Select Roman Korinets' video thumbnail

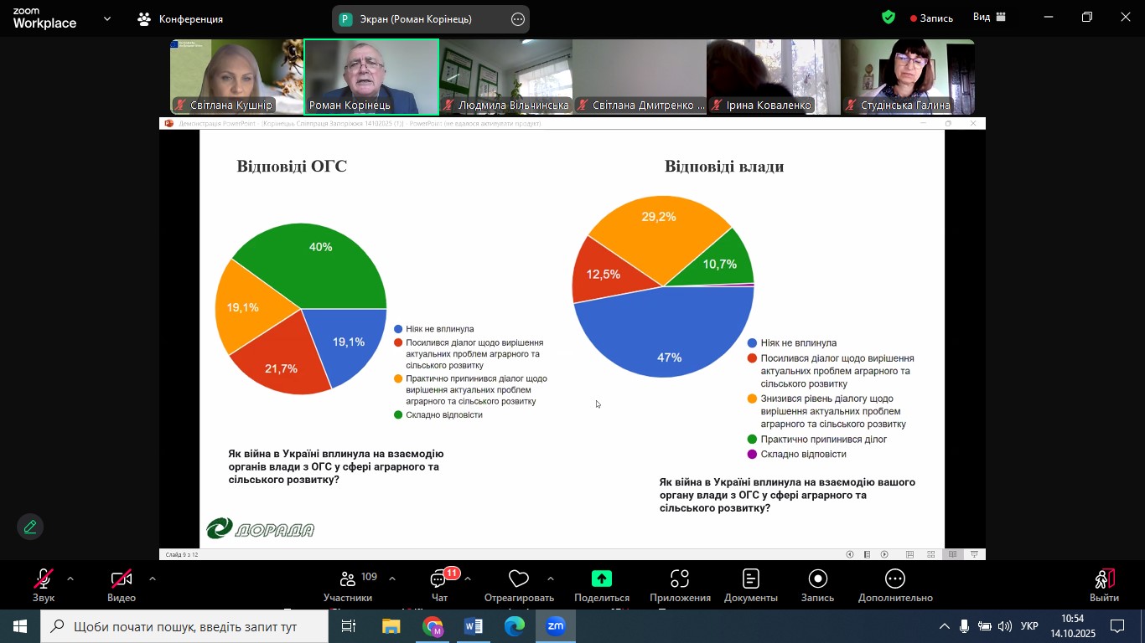370,76
